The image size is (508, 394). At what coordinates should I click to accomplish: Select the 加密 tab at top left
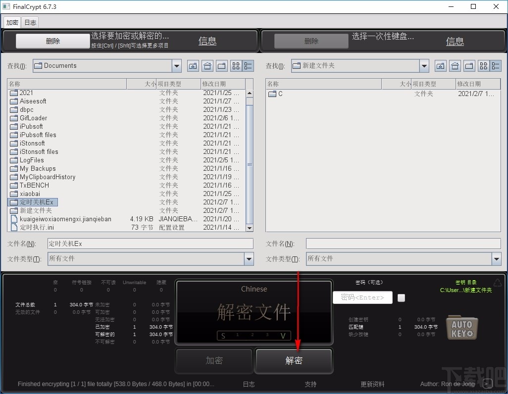pos(12,22)
